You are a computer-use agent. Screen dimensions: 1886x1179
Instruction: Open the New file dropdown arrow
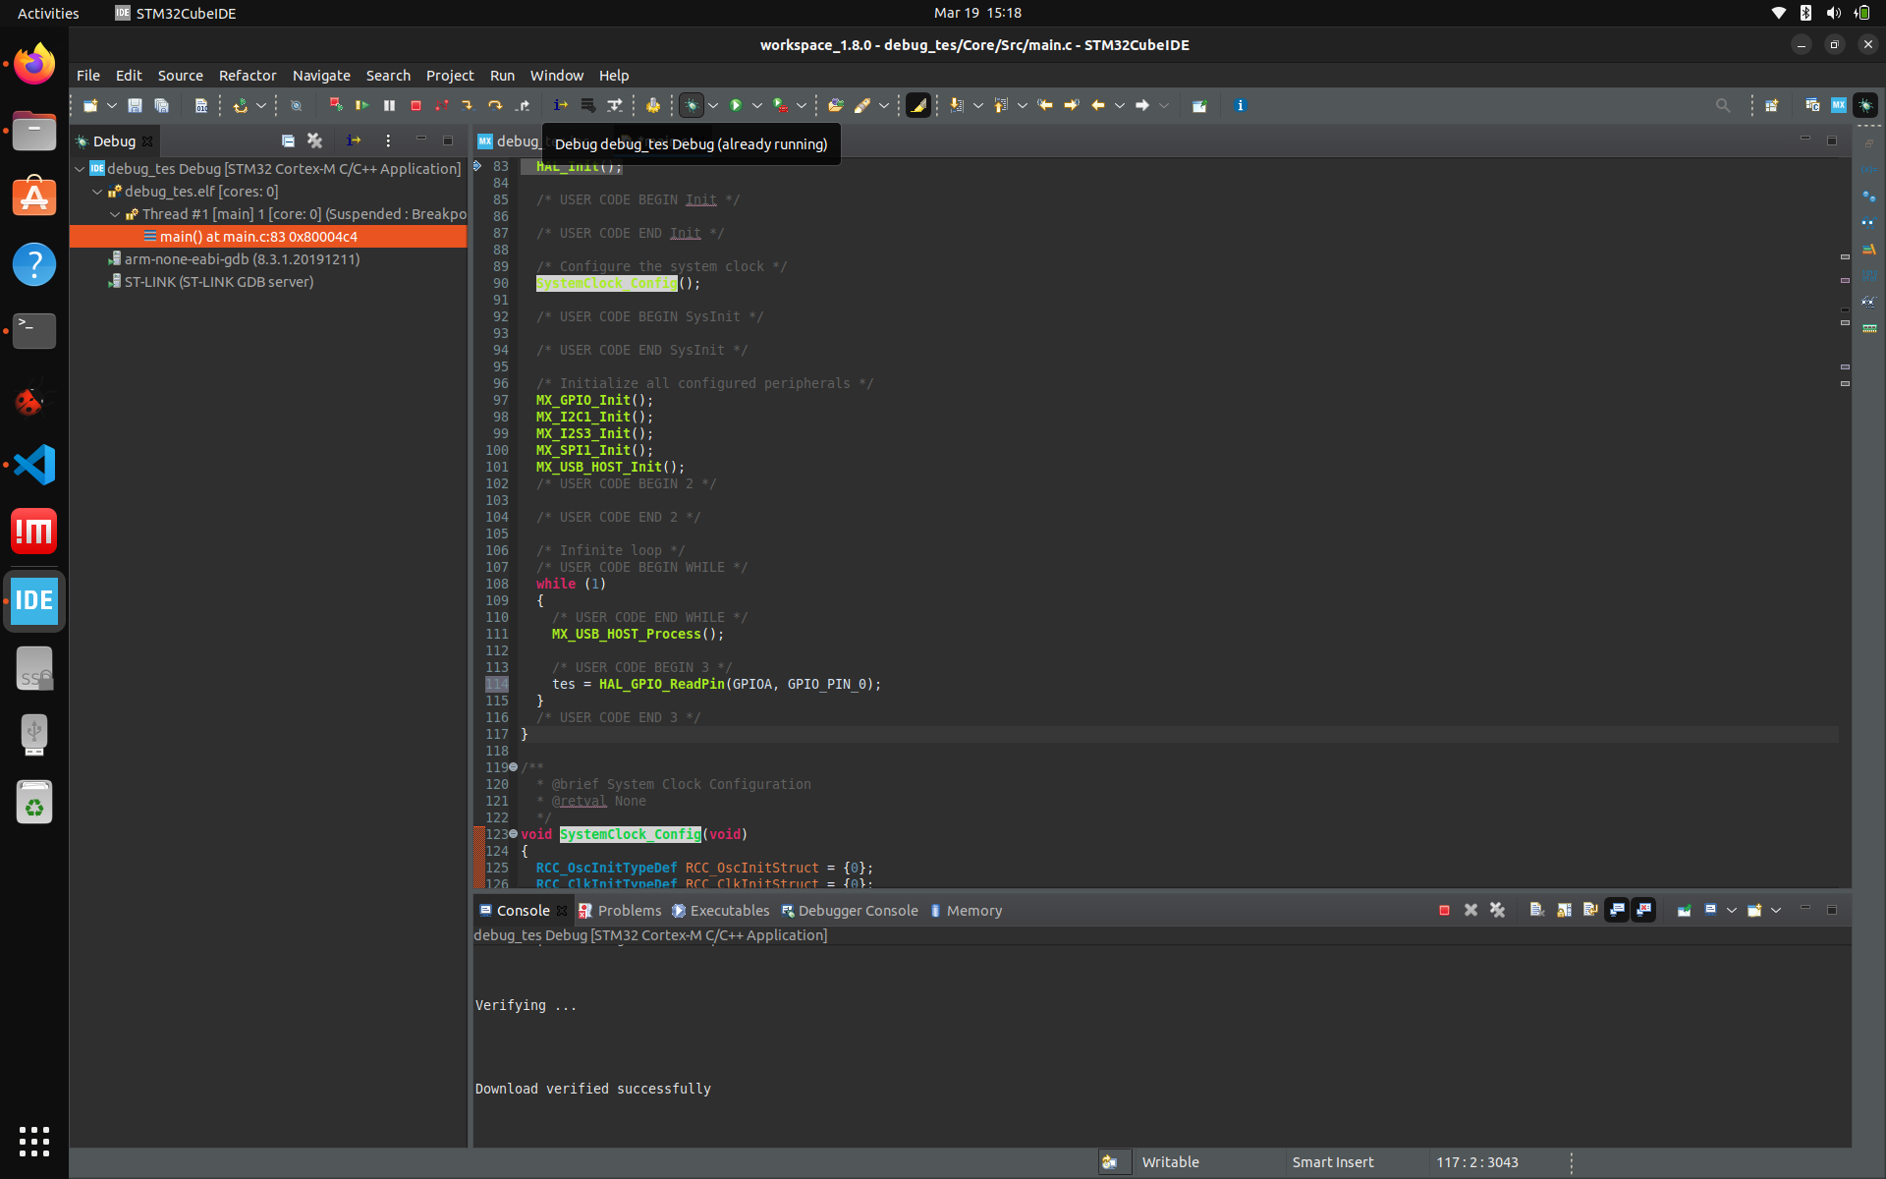(x=112, y=105)
